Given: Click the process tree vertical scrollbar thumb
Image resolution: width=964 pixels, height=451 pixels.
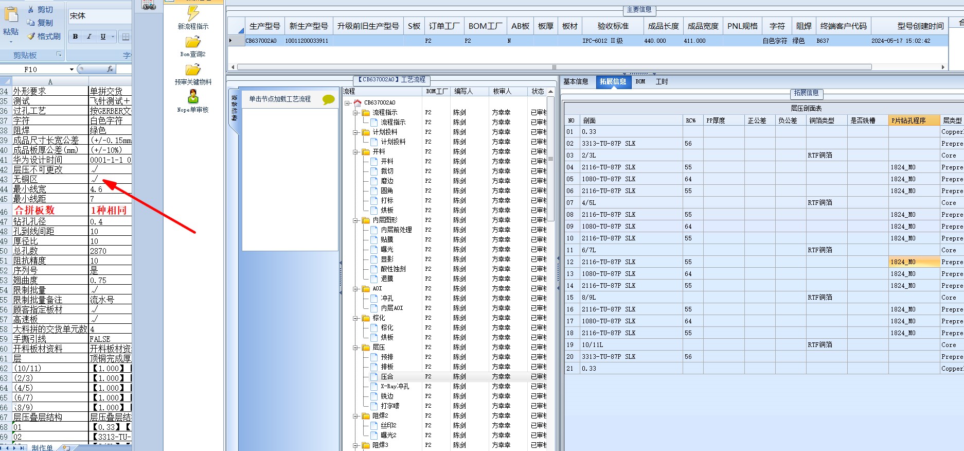Looking at the screenshot, I should coord(550,159).
